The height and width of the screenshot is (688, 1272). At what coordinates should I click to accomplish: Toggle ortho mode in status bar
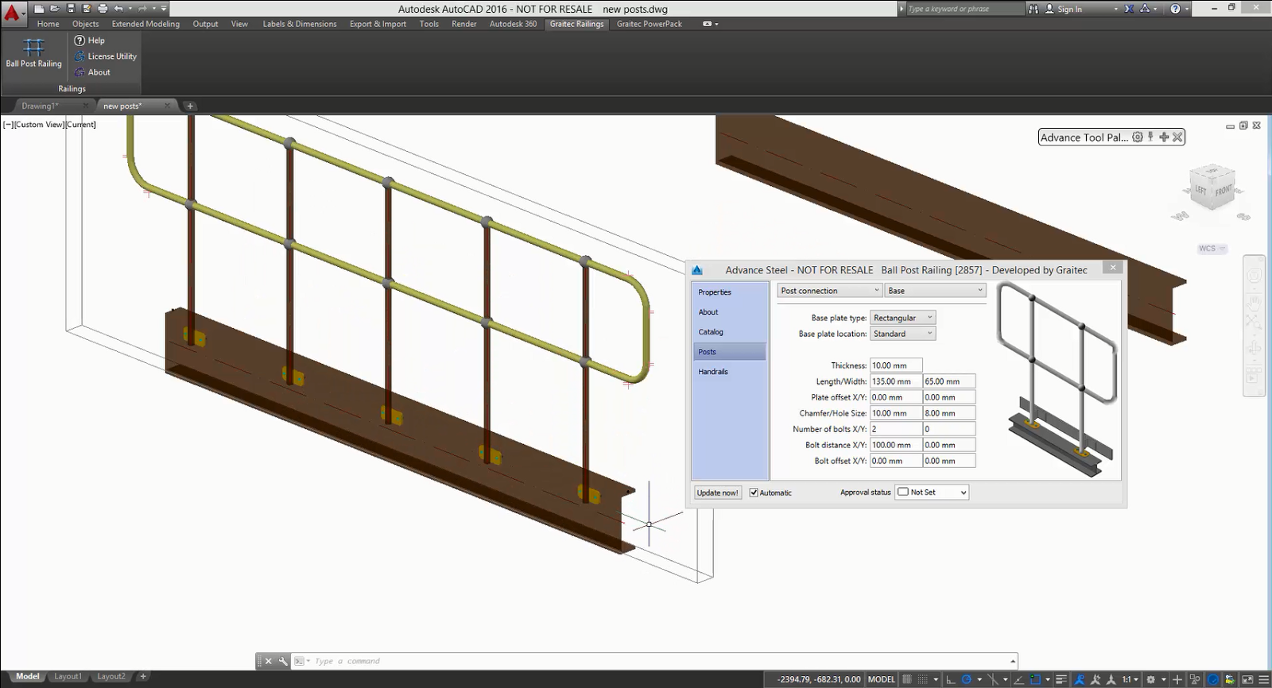click(x=950, y=679)
